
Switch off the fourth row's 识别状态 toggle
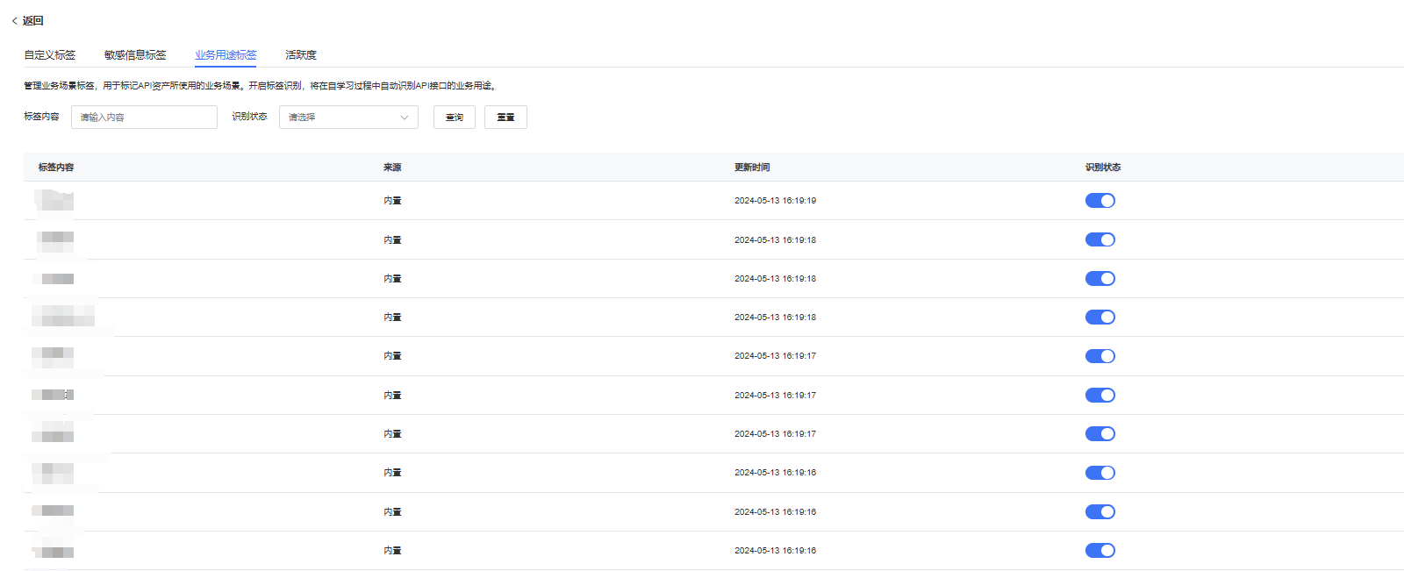pyautogui.click(x=1100, y=317)
